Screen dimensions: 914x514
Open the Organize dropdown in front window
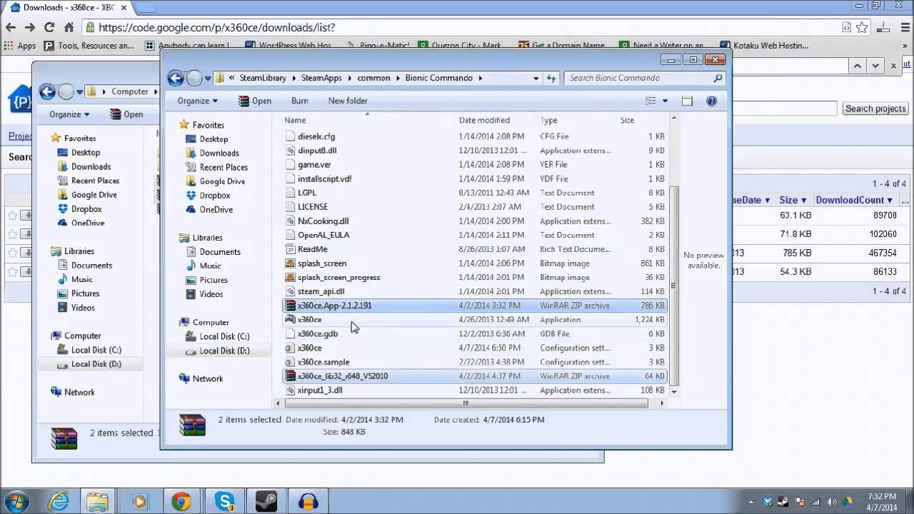198,101
